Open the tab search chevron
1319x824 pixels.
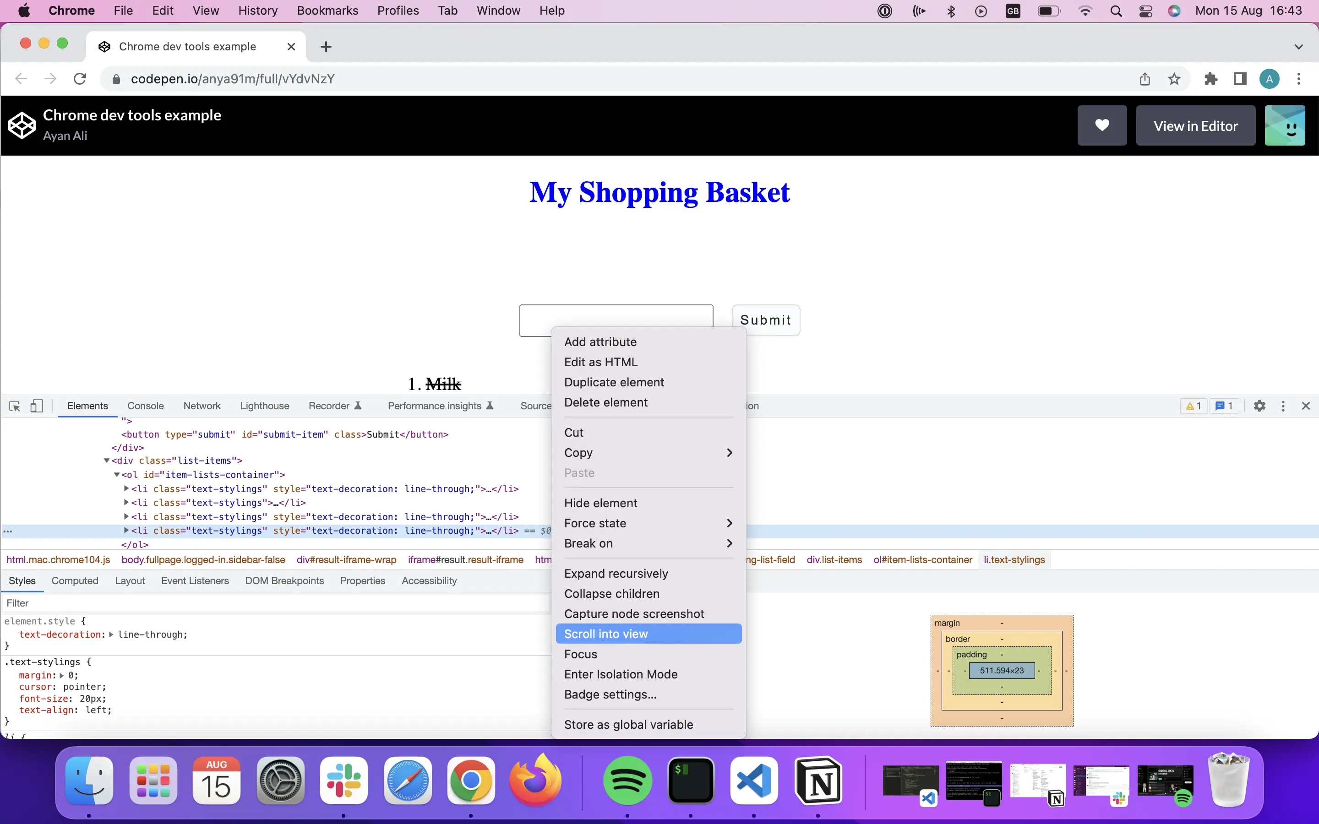point(1299,47)
